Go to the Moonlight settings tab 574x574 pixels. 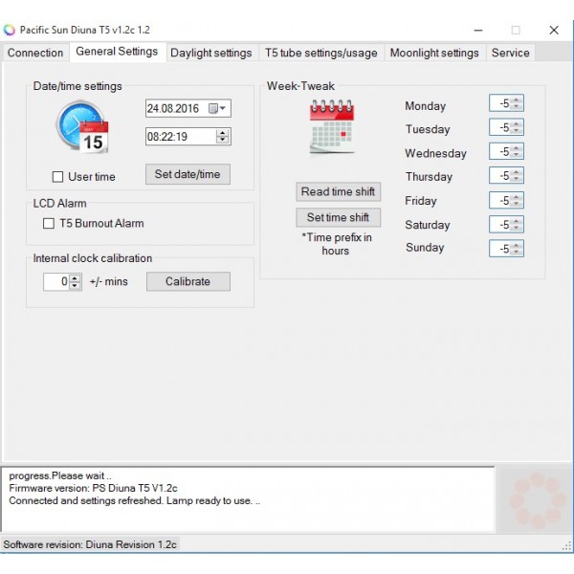pyautogui.click(x=434, y=53)
